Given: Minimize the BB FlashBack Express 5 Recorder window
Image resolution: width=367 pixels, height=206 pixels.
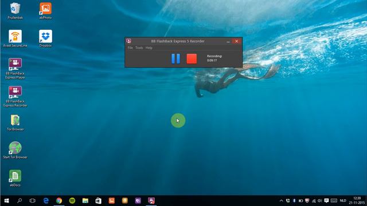Looking at the screenshot, I should tap(228, 41).
